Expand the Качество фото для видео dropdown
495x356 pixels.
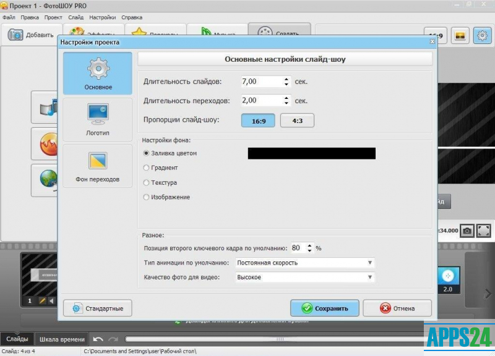click(306, 278)
